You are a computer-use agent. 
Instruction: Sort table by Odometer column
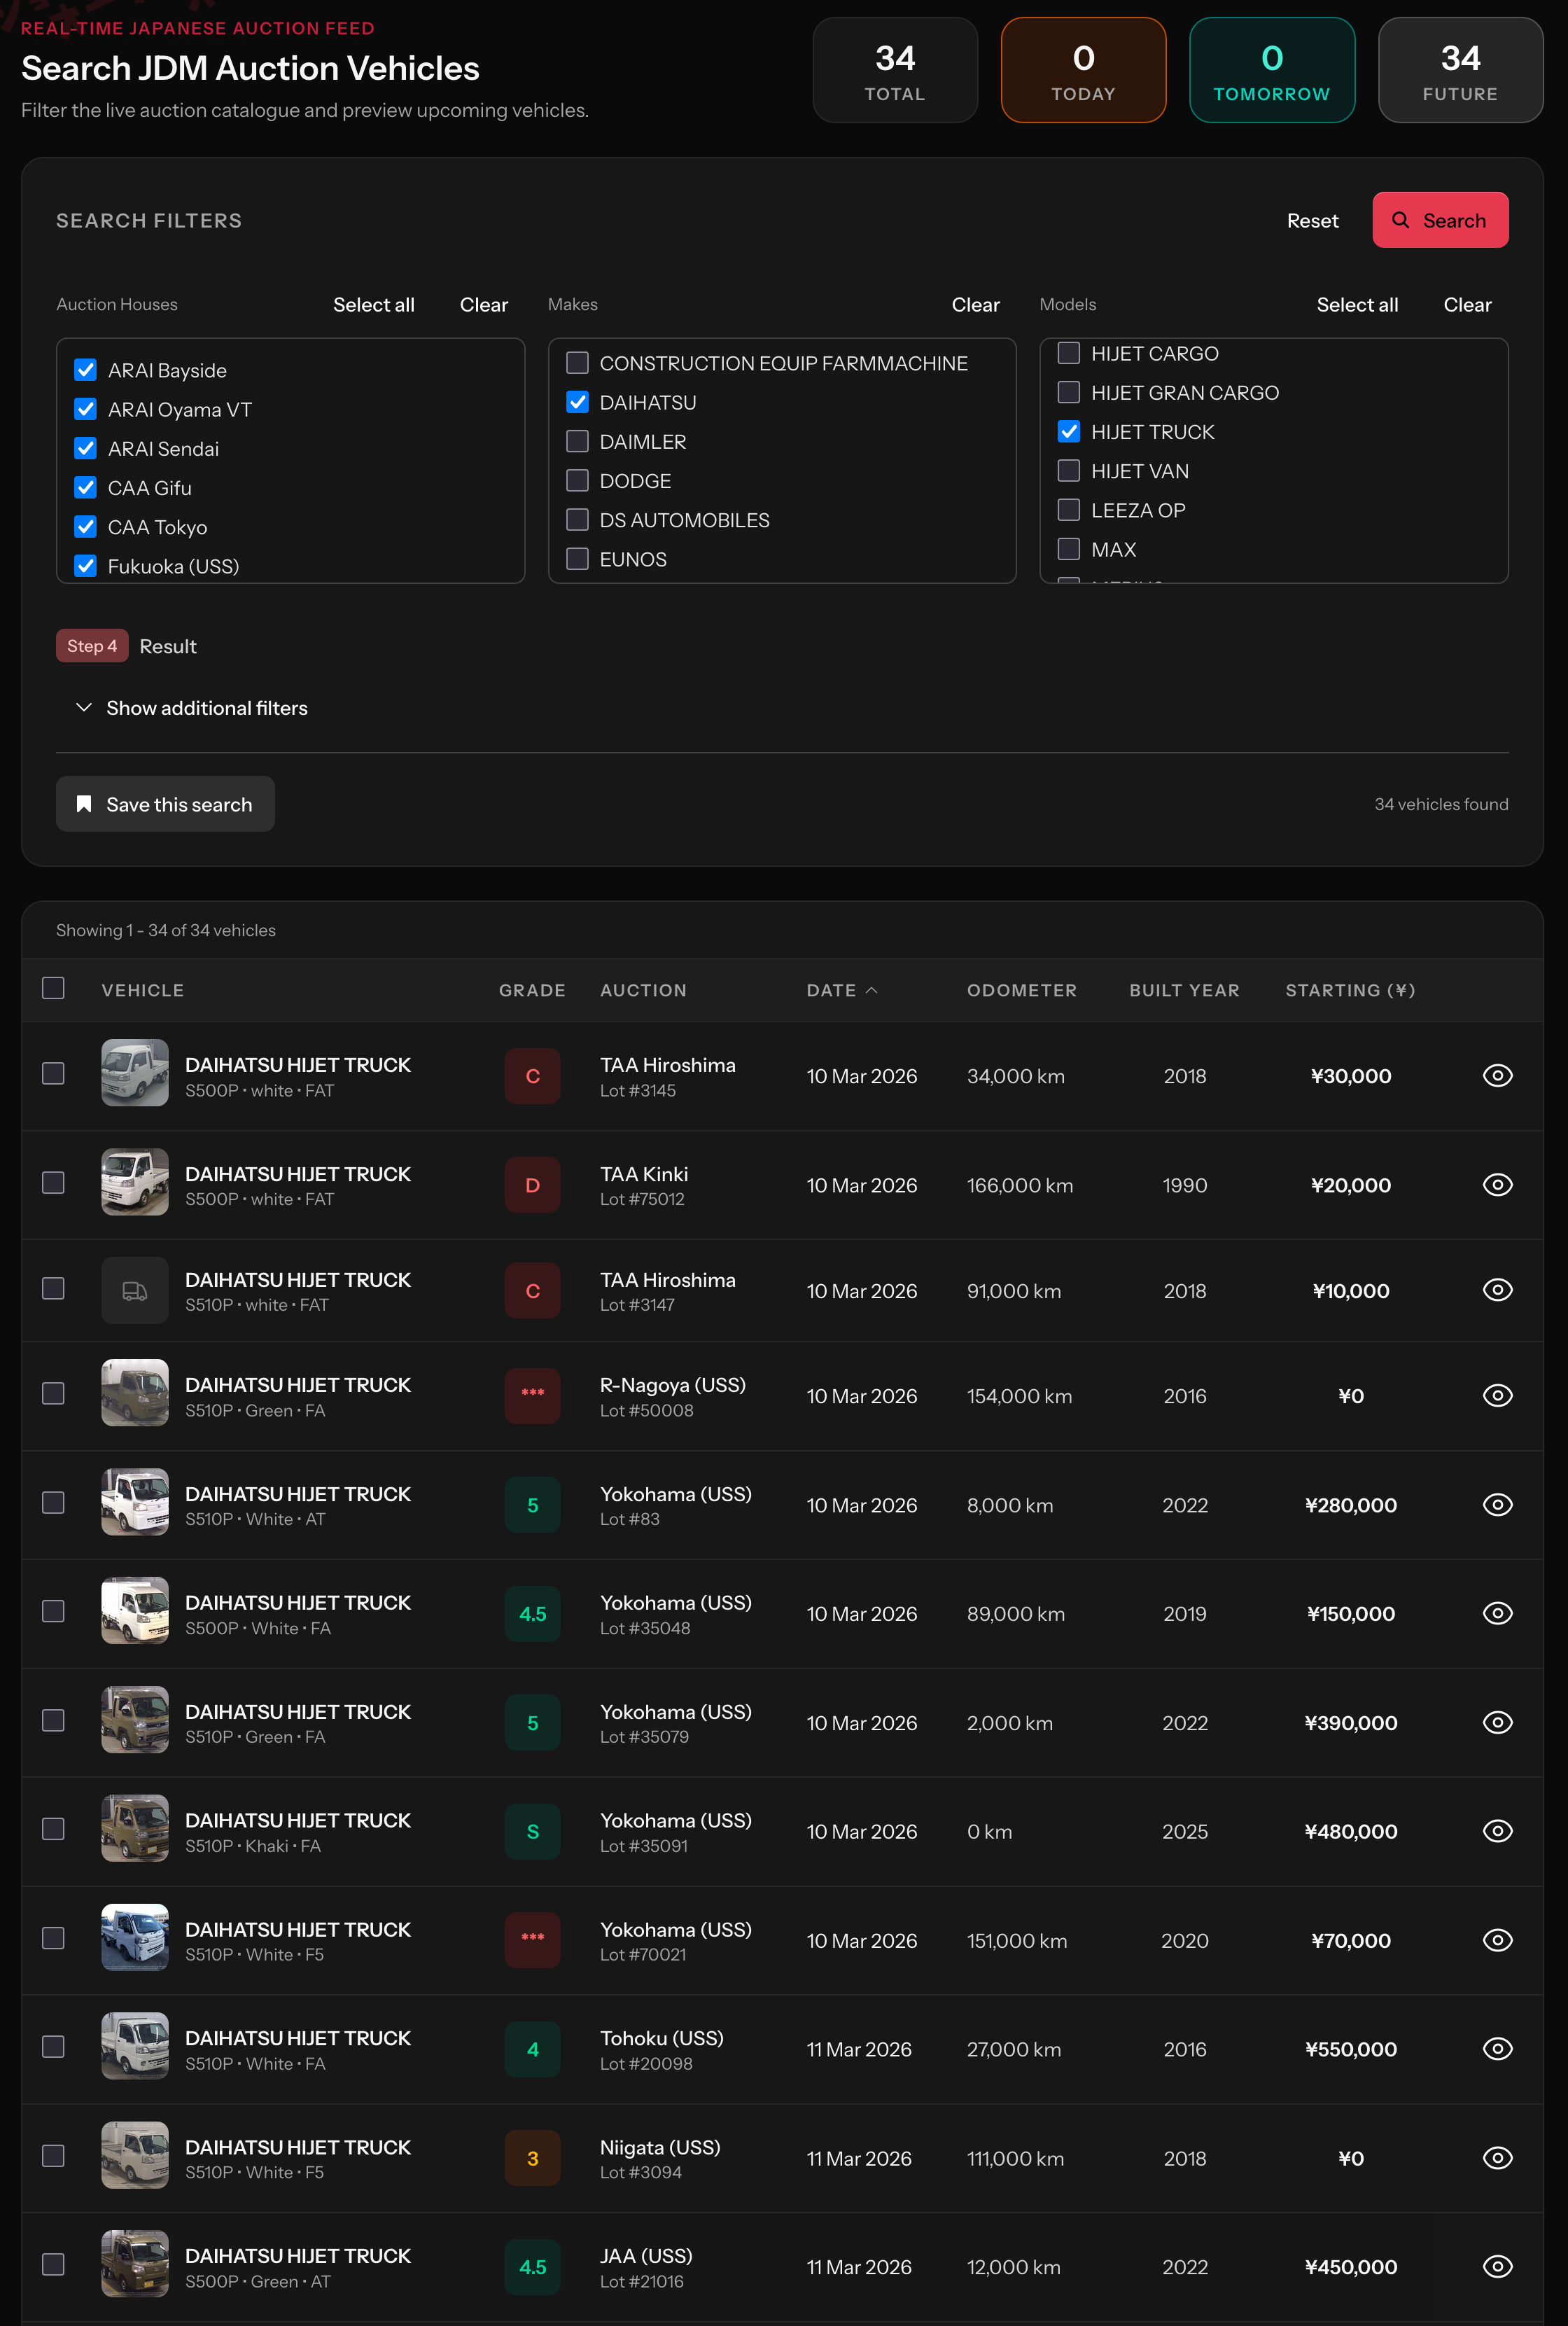[x=1021, y=990]
